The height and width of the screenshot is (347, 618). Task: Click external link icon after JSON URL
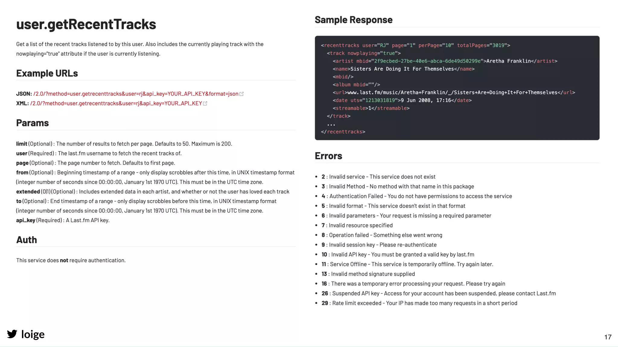click(241, 94)
